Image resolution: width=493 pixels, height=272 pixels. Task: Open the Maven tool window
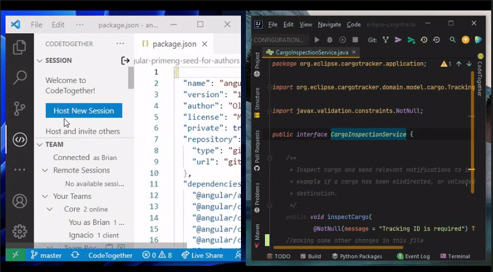257,236
